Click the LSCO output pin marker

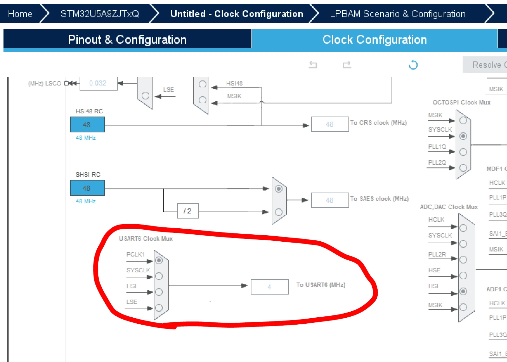click(x=66, y=83)
